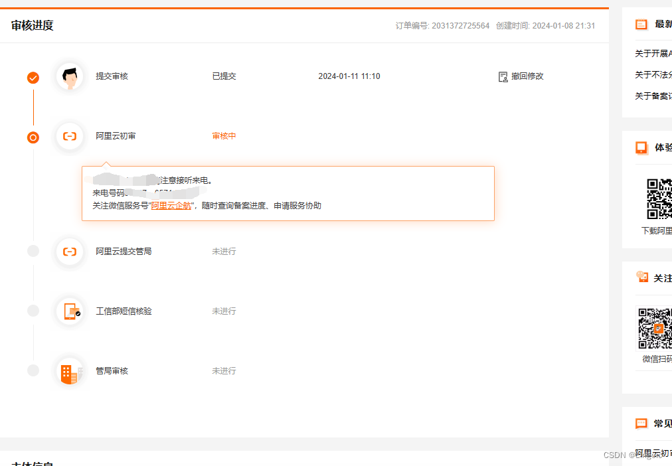This screenshot has height=466, width=672.
Task: Click the 关注微信服务号 tip line in notice box
Action: click(207, 206)
